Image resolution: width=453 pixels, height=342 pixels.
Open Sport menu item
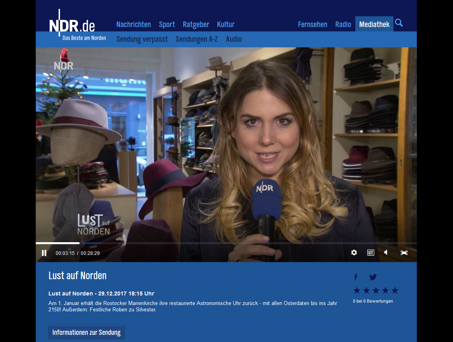[x=167, y=24]
